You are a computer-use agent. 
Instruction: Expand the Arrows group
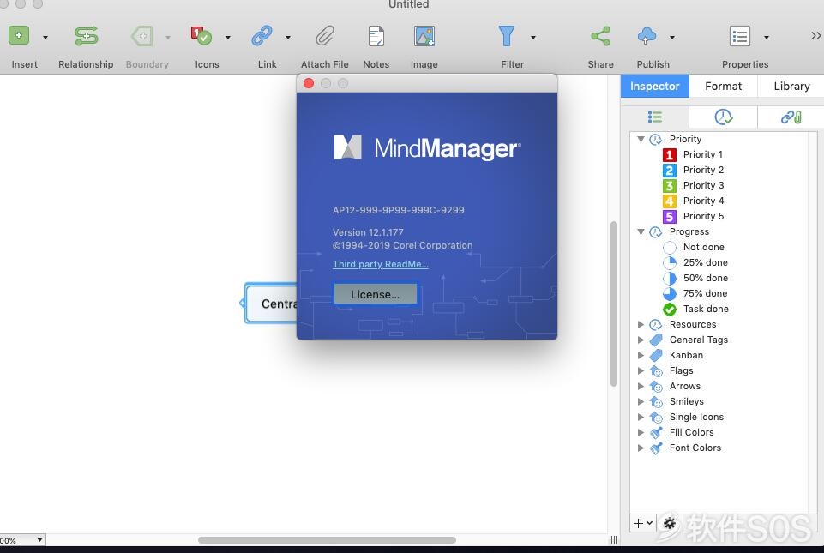tap(641, 387)
